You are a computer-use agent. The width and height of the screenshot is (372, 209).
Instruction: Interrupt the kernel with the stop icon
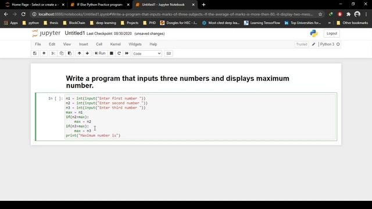tap(111, 53)
